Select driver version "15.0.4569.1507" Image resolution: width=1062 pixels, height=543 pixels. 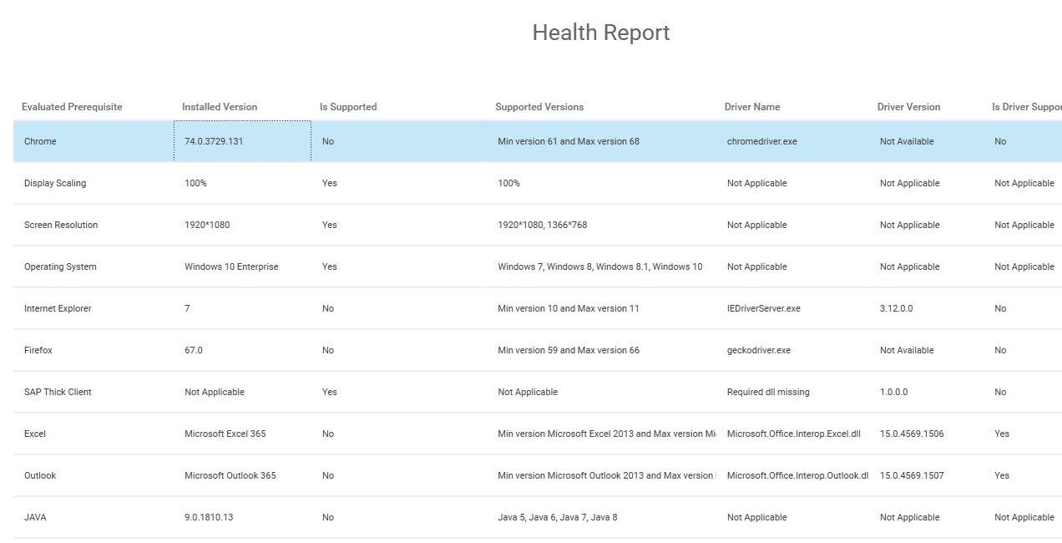pos(912,475)
